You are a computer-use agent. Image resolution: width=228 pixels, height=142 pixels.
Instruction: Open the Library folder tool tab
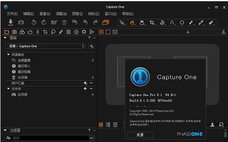coord(7,32)
